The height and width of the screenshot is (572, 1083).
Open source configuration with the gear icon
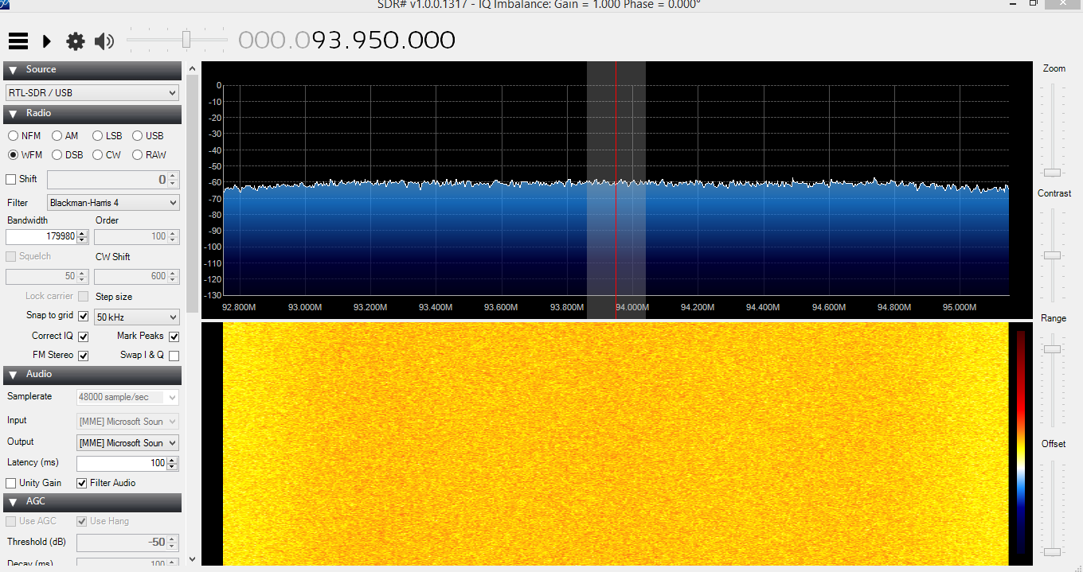click(x=75, y=41)
